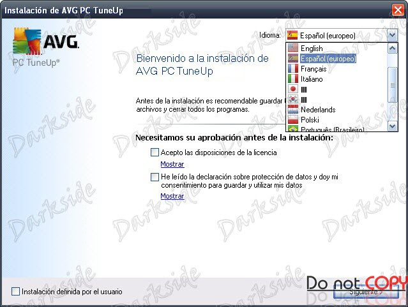Open 'Mostrar' link under data protection declaration
The width and height of the screenshot is (408, 307).
pyautogui.click(x=172, y=196)
